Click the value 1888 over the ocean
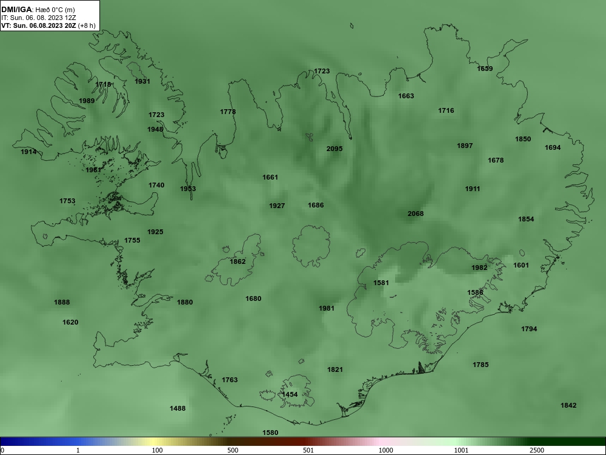The height and width of the screenshot is (455, 606). [x=62, y=303]
